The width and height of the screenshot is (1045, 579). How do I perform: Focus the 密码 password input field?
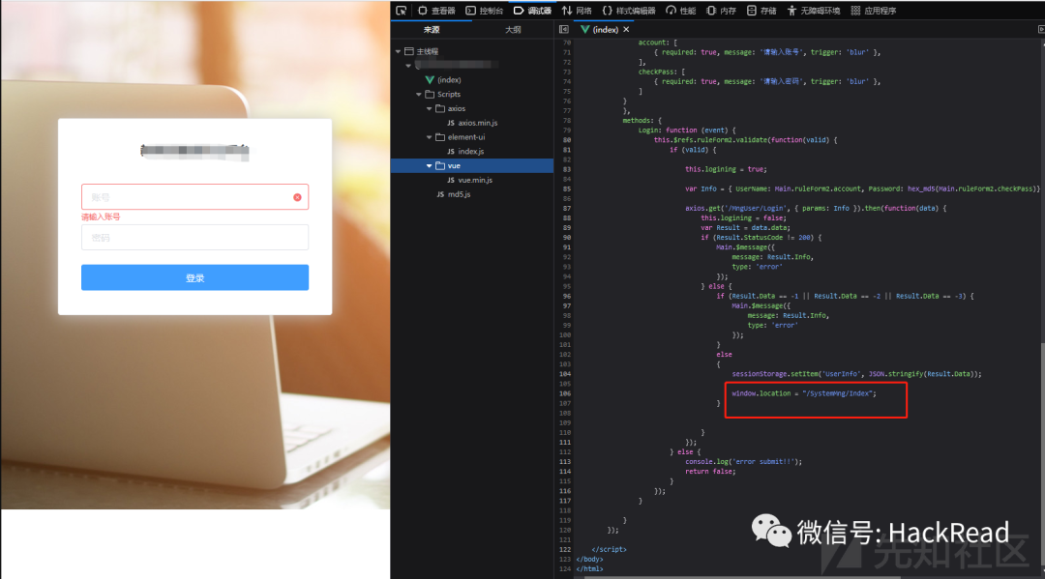pyautogui.click(x=194, y=238)
